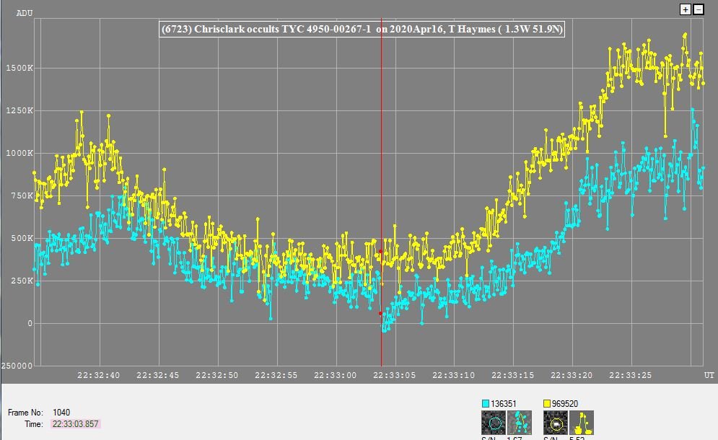Click the 22:33:00 time axis label

338,375
